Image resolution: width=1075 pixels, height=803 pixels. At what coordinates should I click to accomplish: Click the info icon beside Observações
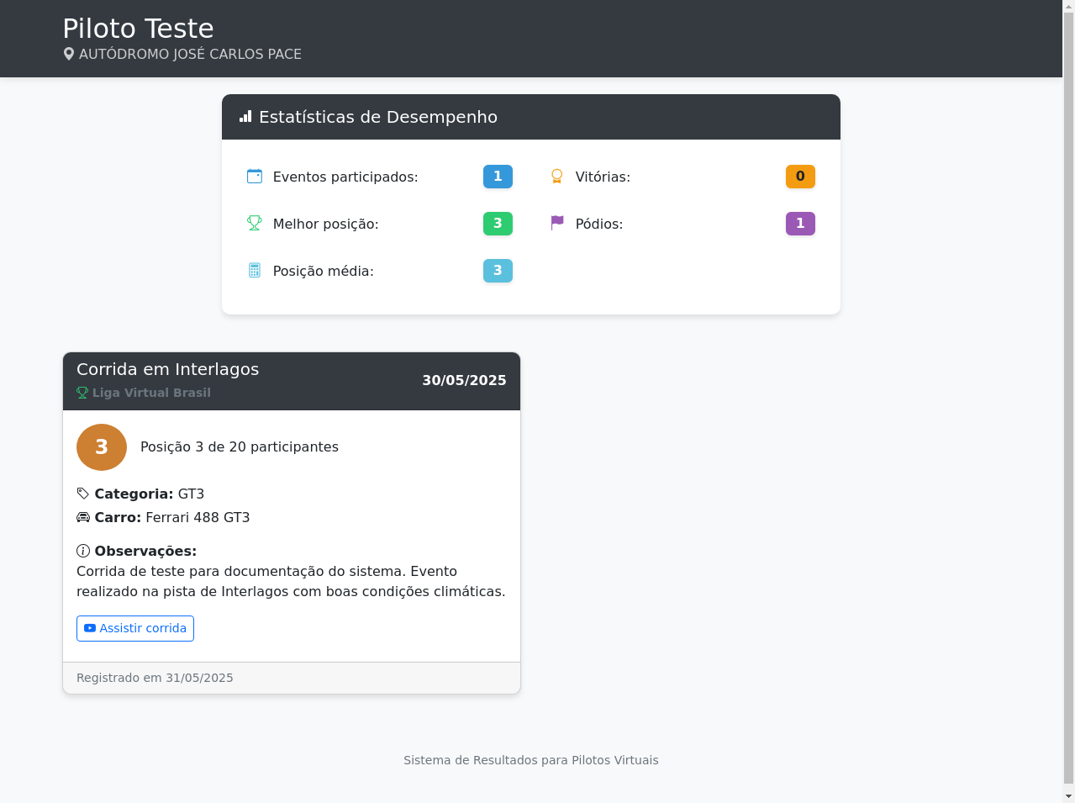(83, 551)
